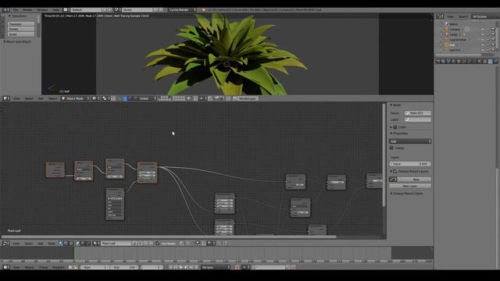Open the timeline editor type icon
The height and width of the screenshot is (281, 500).
pyautogui.click(x=5, y=267)
